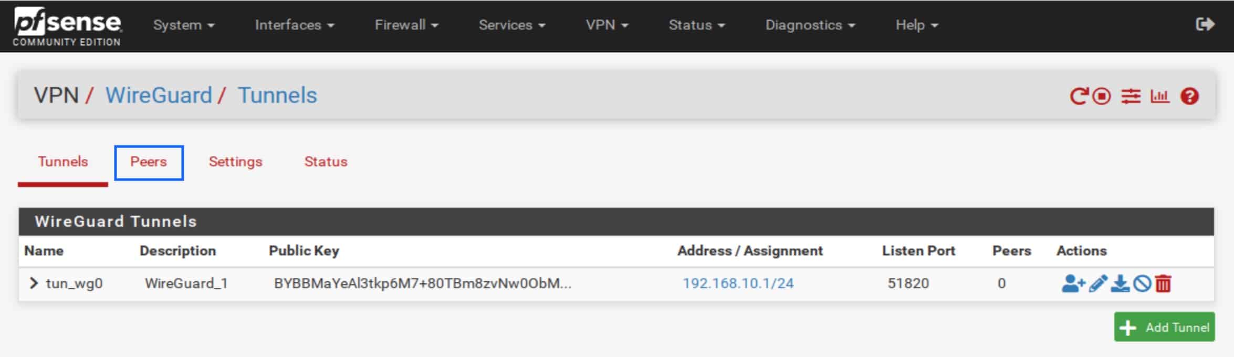Open the 192.168.10.1/24 address link
The height and width of the screenshot is (357, 1234).
point(738,283)
